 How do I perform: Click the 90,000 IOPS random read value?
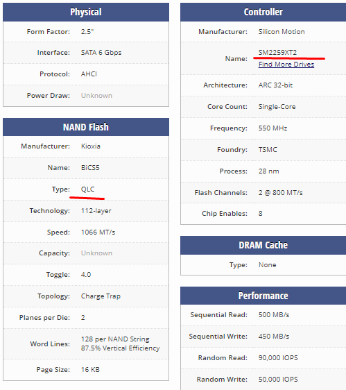point(278,358)
